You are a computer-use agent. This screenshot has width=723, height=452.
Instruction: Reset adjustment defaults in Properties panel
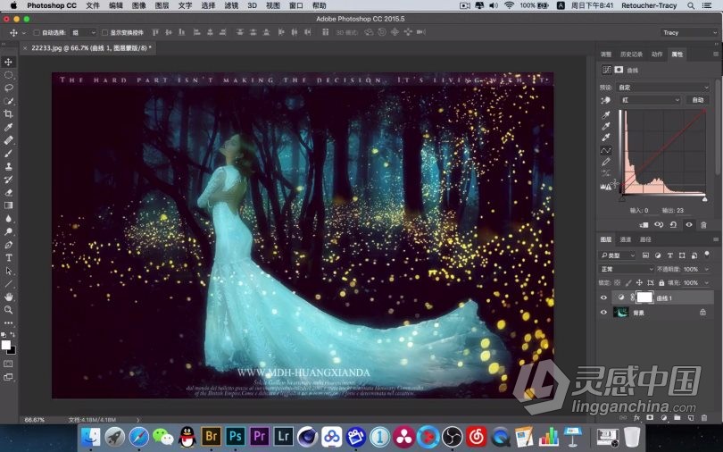[x=673, y=224]
